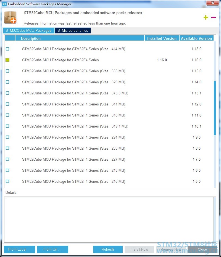Enable the 291 MB package checkbox
The width and height of the screenshot is (221, 257).
click(7, 137)
